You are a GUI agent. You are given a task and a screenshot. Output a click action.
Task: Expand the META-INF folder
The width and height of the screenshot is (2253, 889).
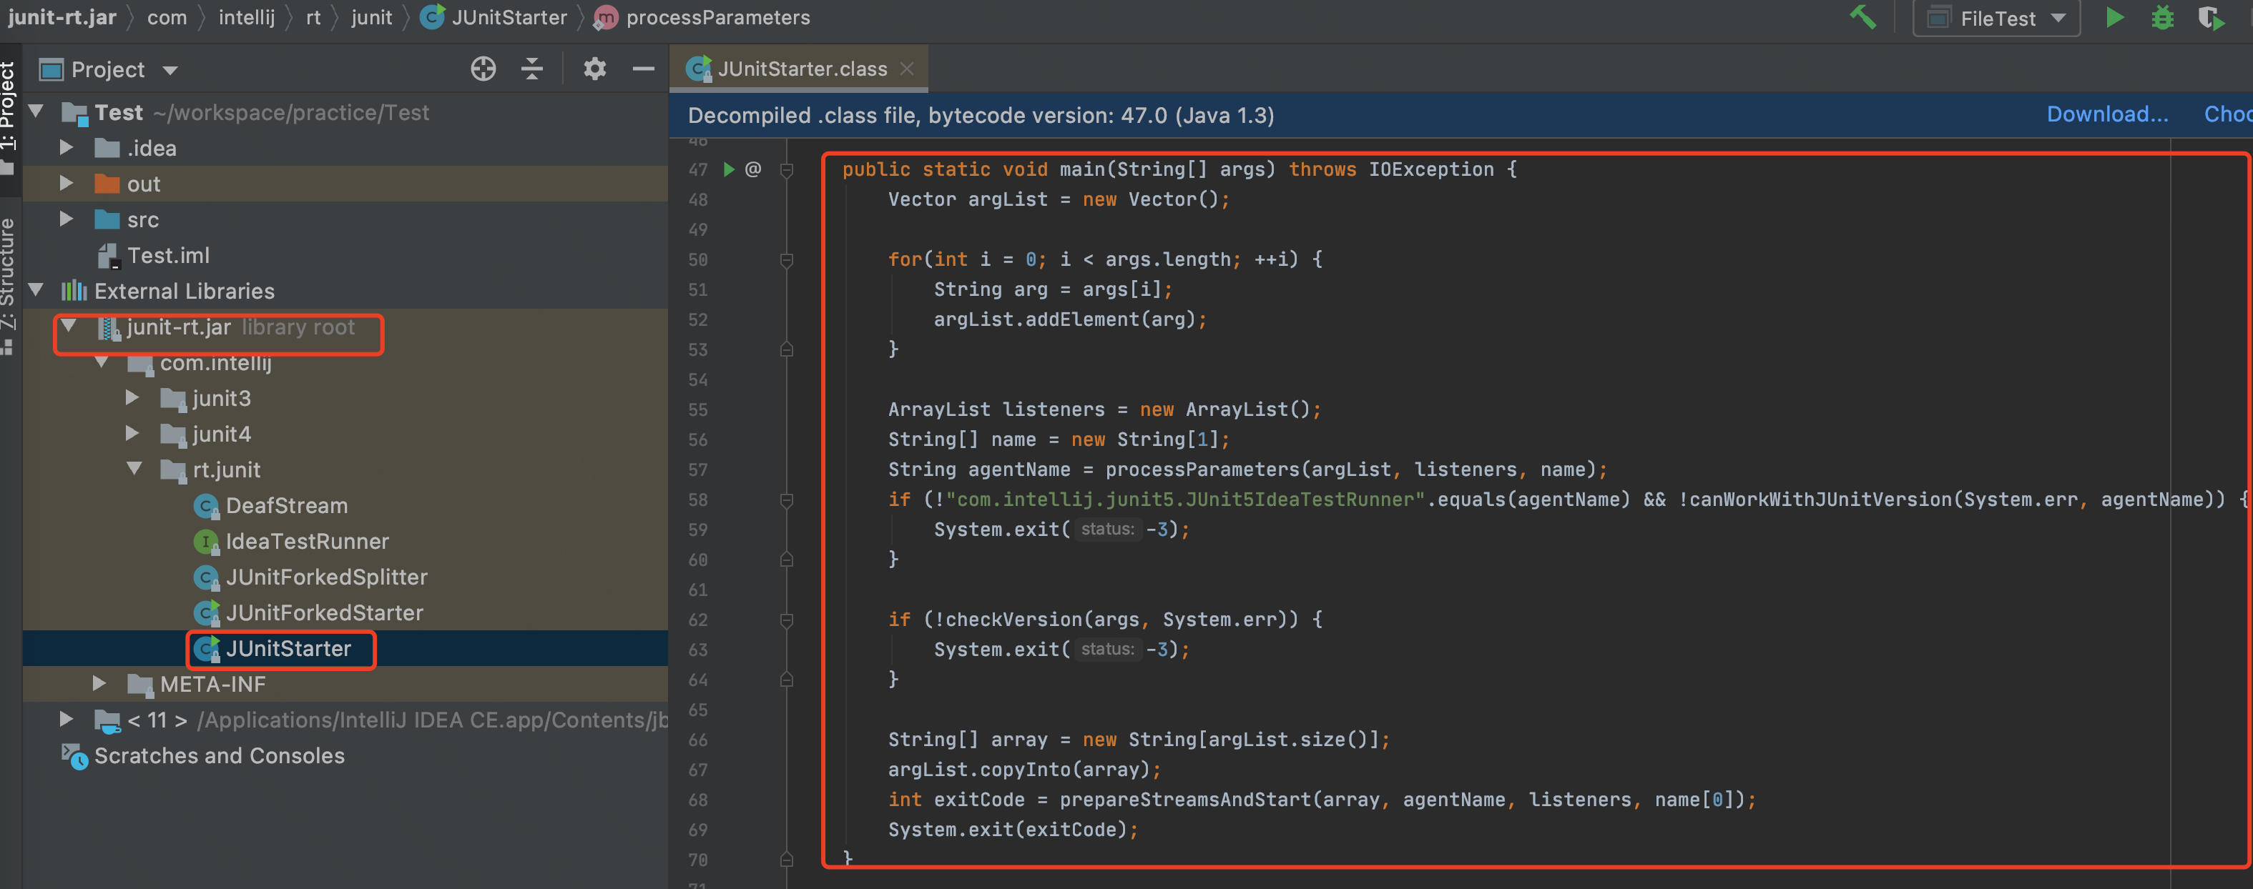pos(99,684)
